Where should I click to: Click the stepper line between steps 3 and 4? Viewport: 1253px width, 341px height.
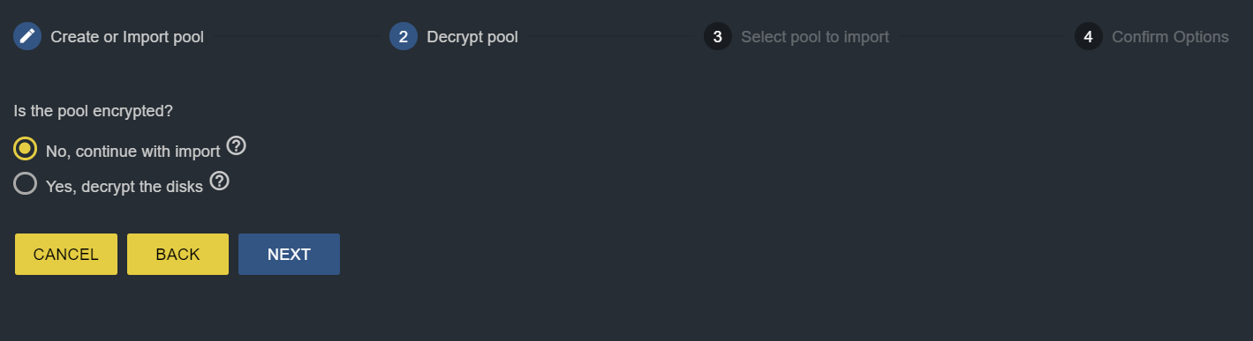click(982, 36)
